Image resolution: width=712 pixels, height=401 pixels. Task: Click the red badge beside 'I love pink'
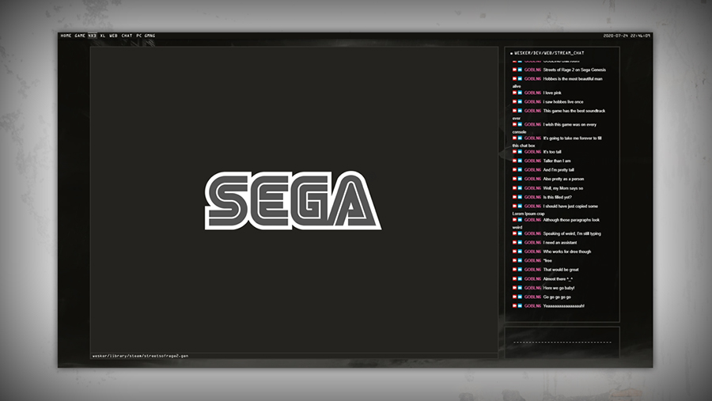point(514,93)
